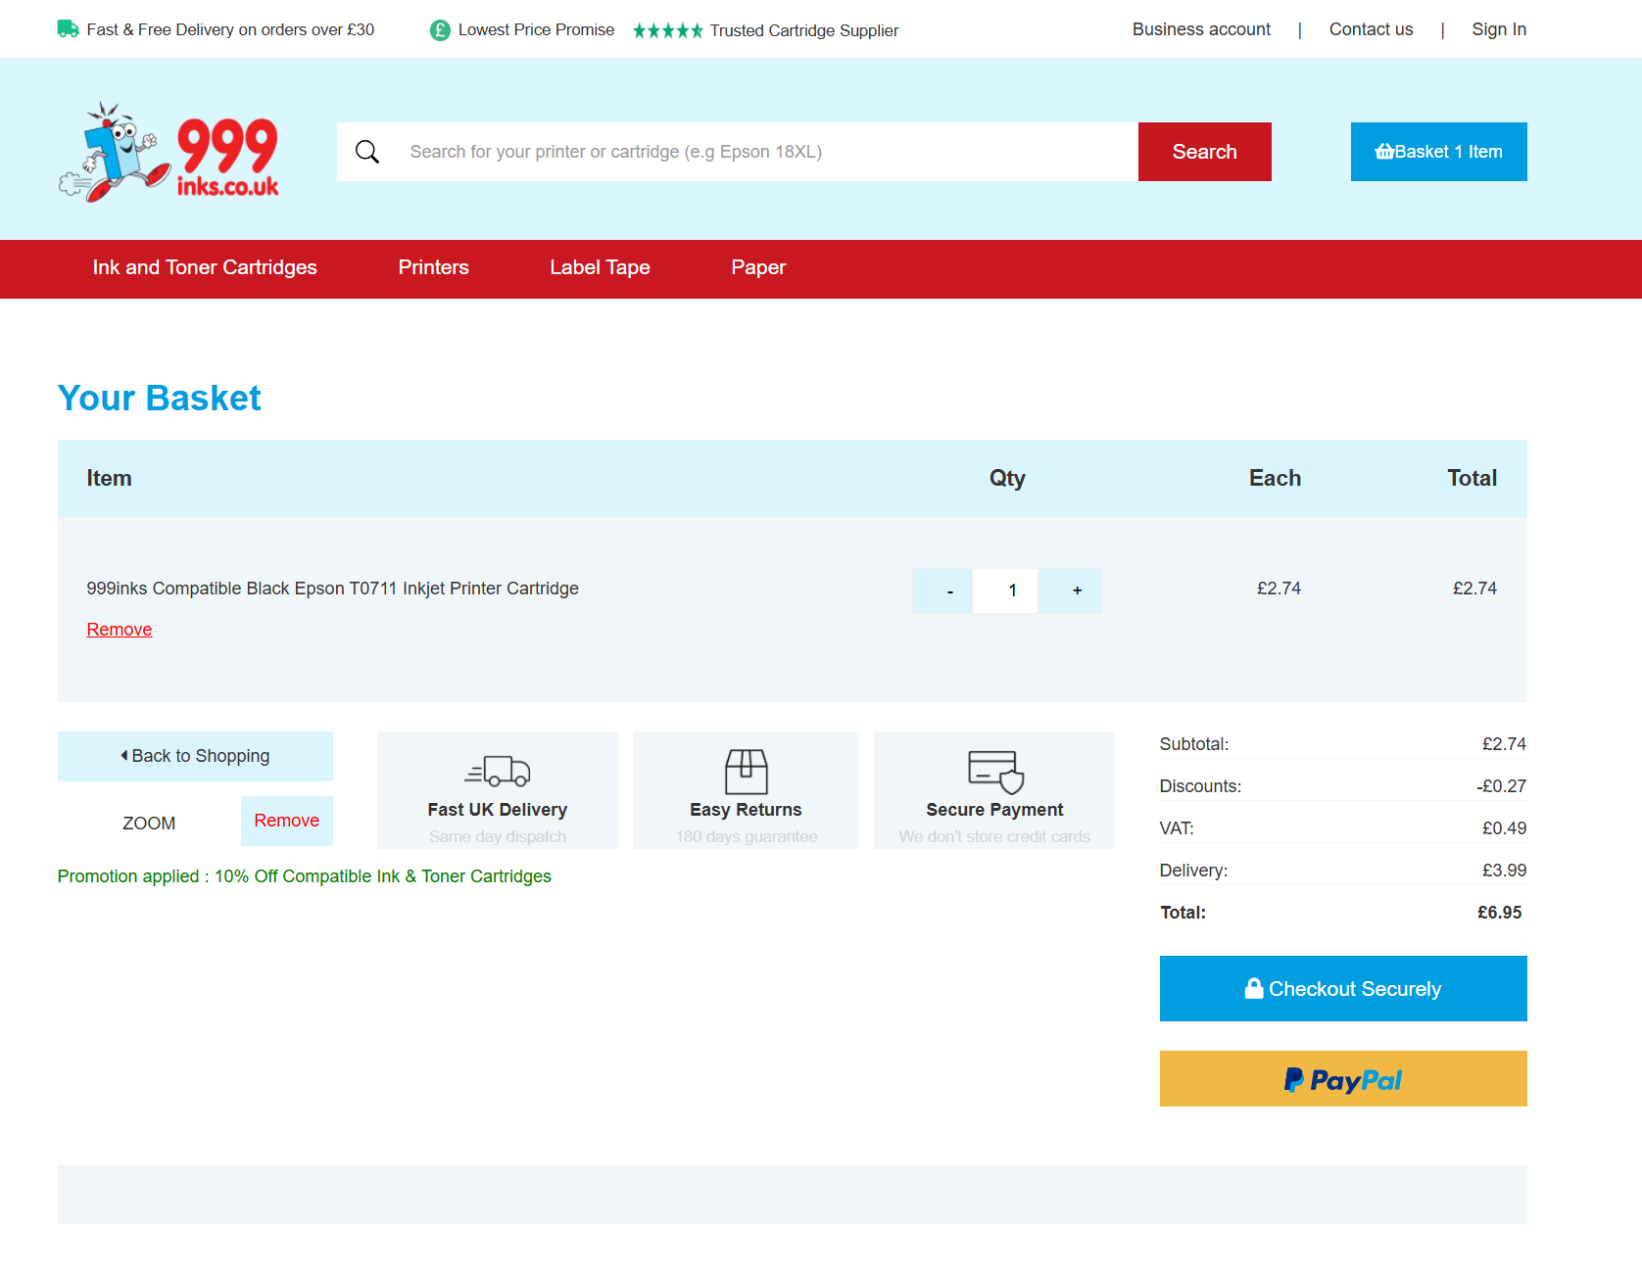Screen dimensions: 1642x1273
Task: Click the Subtotal amount in the order summary
Action: (1504, 744)
